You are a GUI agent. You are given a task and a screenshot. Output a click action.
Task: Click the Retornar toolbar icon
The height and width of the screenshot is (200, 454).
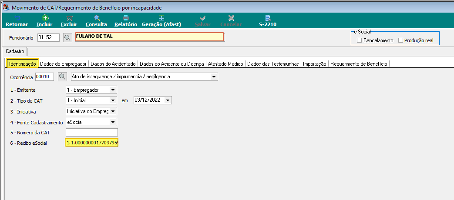pyautogui.click(x=17, y=18)
